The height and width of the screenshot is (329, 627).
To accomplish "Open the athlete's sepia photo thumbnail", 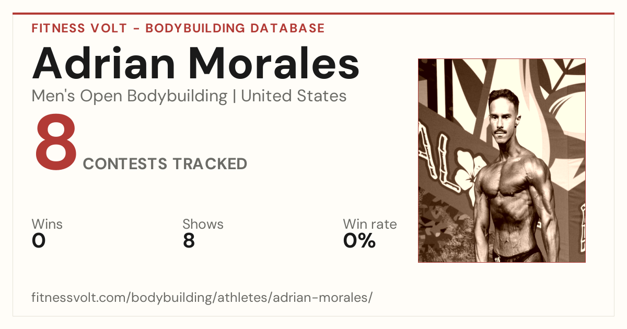I will click(502, 160).
